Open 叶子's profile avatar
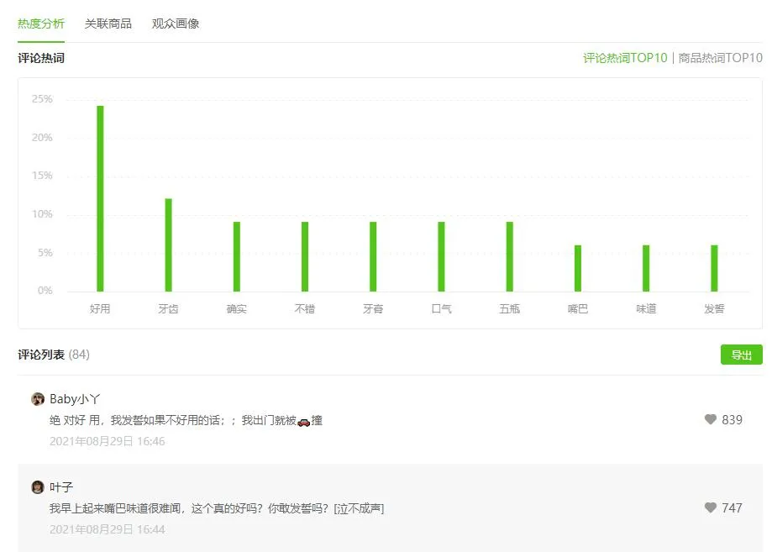Image resolution: width=772 pixels, height=552 pixels. tap(37, 486)
